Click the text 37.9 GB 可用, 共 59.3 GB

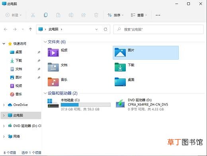[x=80, y=109]
